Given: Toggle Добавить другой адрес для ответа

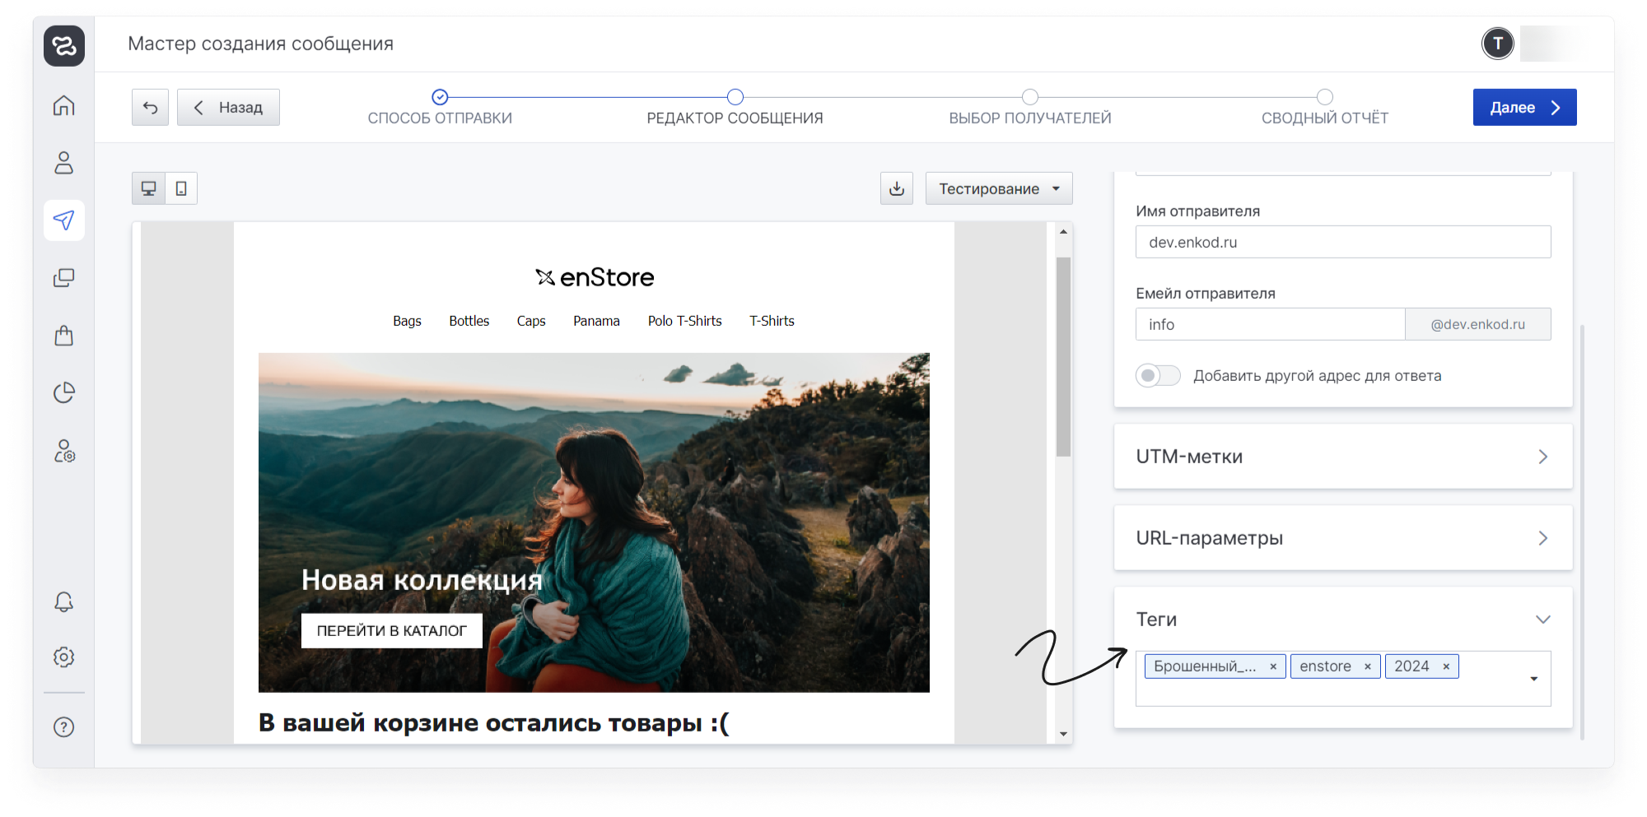Looking at the screenshot, I should (x=1158, y=375).
